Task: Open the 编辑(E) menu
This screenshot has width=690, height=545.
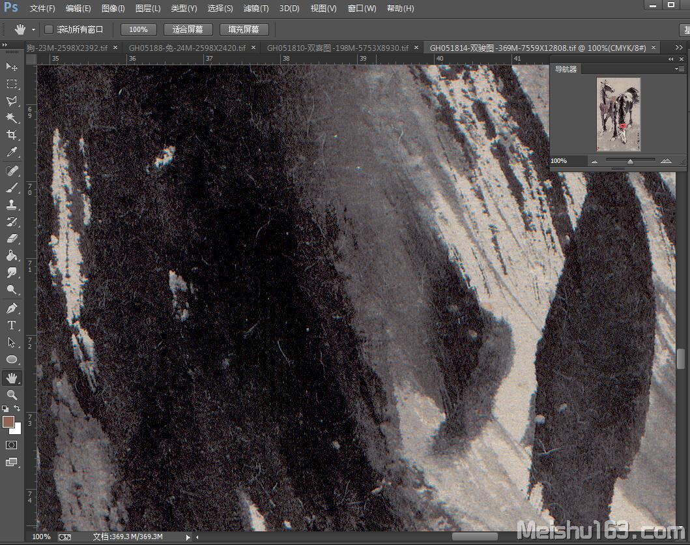Action: pos(78,8)
